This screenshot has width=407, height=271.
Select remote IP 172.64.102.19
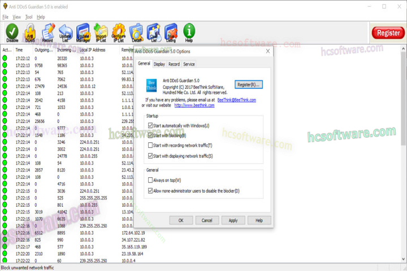click(x=133, y=233)
